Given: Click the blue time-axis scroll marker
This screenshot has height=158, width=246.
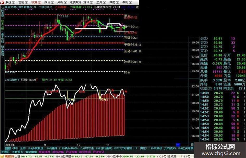Looking at the screenshot, I should pos(178,145).
